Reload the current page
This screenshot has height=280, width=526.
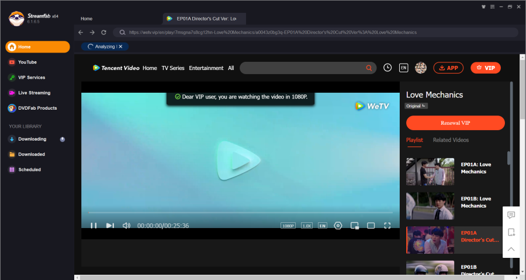click(x=103, y=33)
